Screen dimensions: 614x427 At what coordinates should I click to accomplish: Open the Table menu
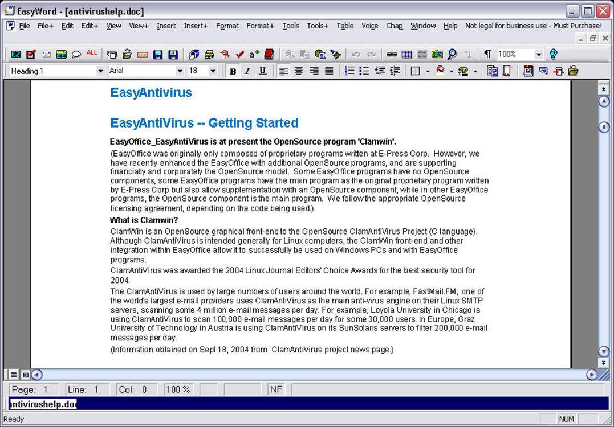point(345,26)
